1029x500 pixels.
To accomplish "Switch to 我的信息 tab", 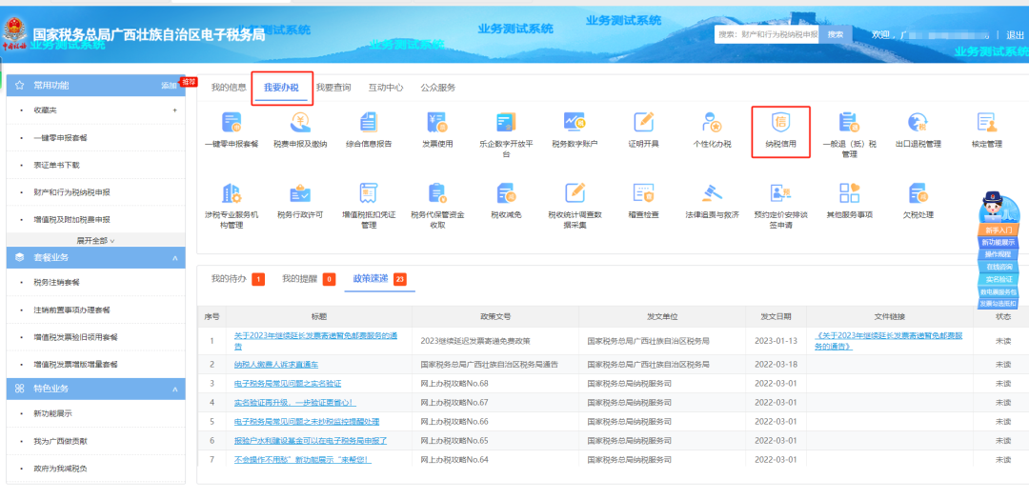I will pos(229,88).
